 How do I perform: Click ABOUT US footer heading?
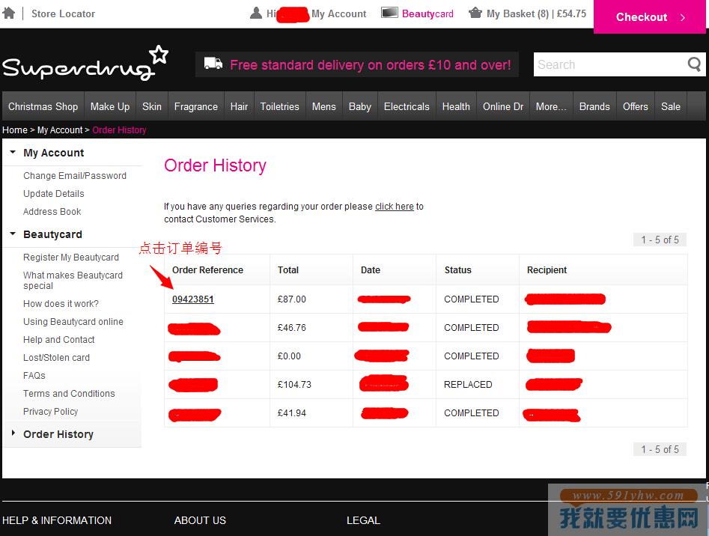200,520
